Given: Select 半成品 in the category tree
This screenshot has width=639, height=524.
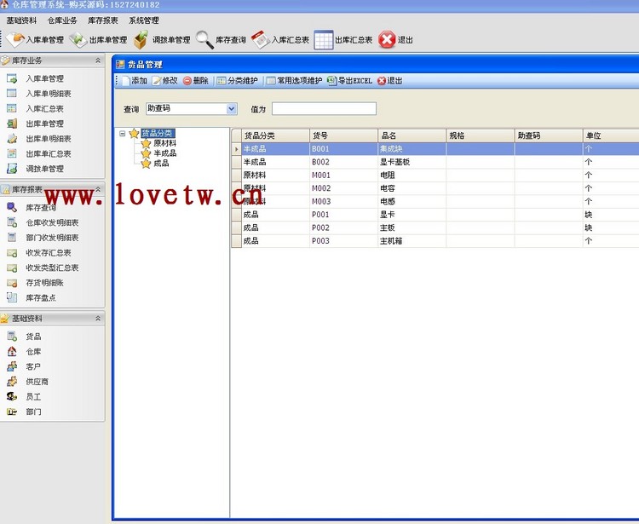Looking at the screenshot, I should click(x=165, y=153).
